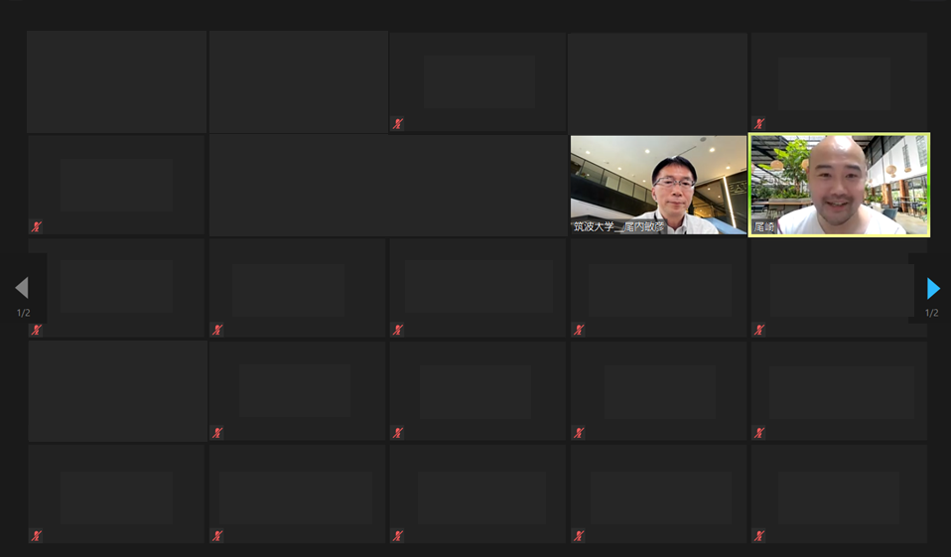The height and width of the screenshot is (557, 951).
Task: Select the 筑波大学__尾内敏彦 video tile
Action: (658, 185)
